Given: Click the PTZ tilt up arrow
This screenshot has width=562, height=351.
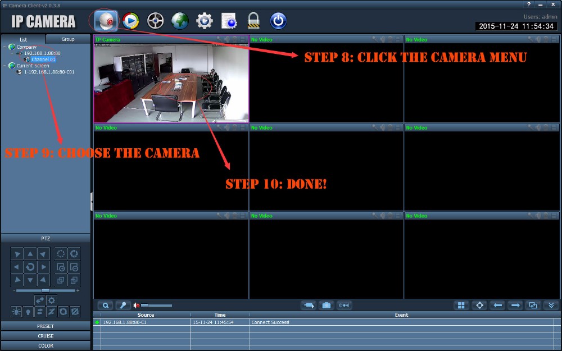Looking at the screenshot, I should click(30, 254).
